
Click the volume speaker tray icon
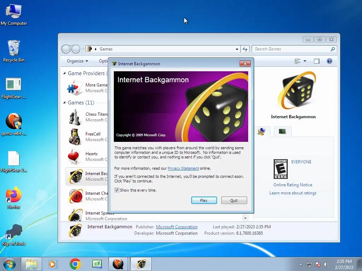[326, 264]
